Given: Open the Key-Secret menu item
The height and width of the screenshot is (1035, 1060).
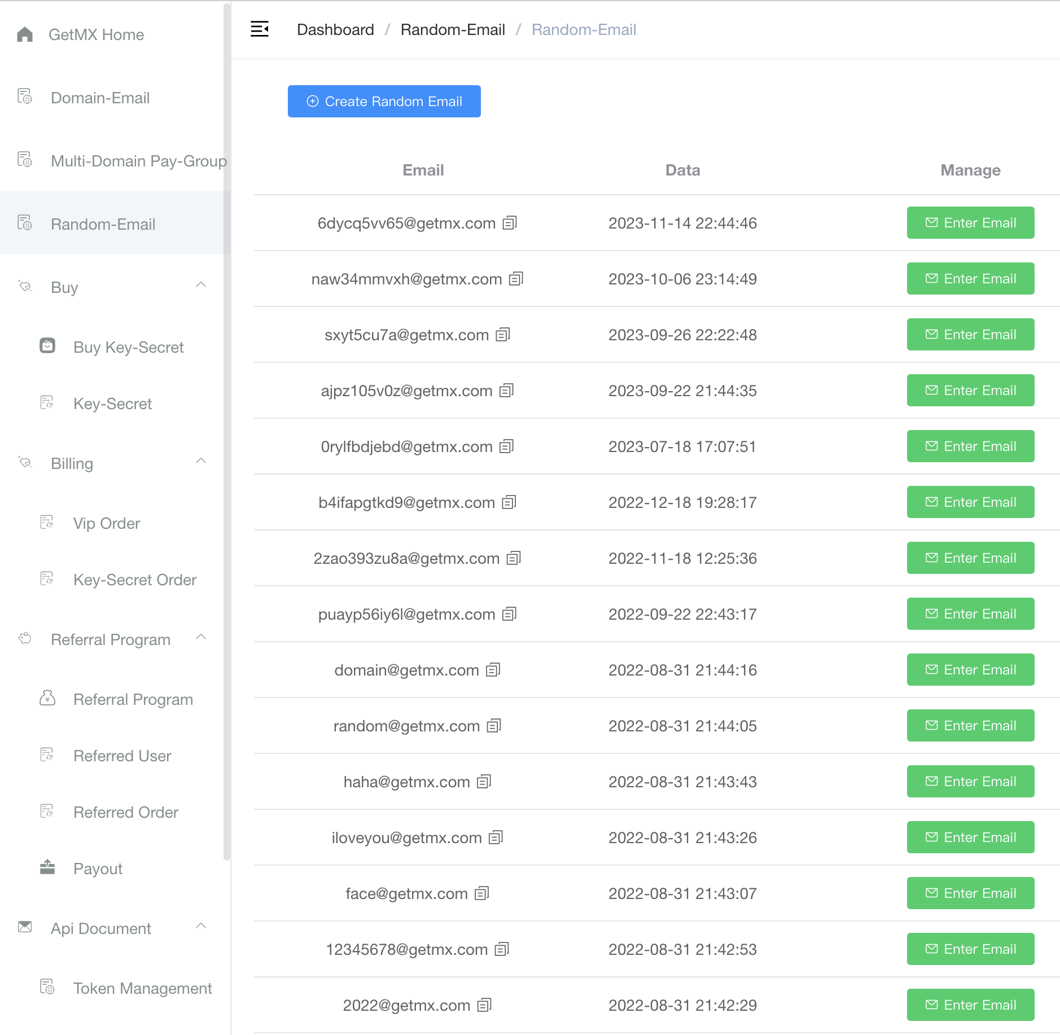Looking at the screenshot, I should point(115,404).
